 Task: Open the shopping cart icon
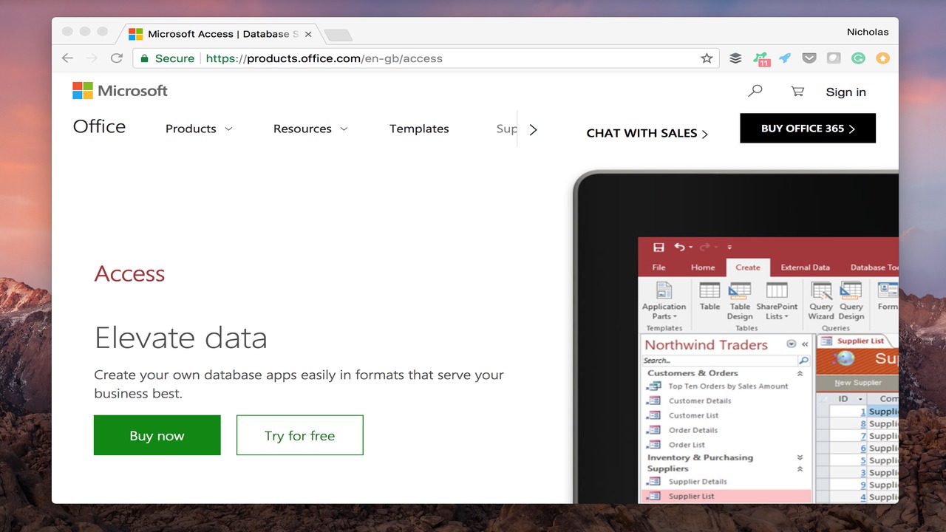[x=797, y=92]
